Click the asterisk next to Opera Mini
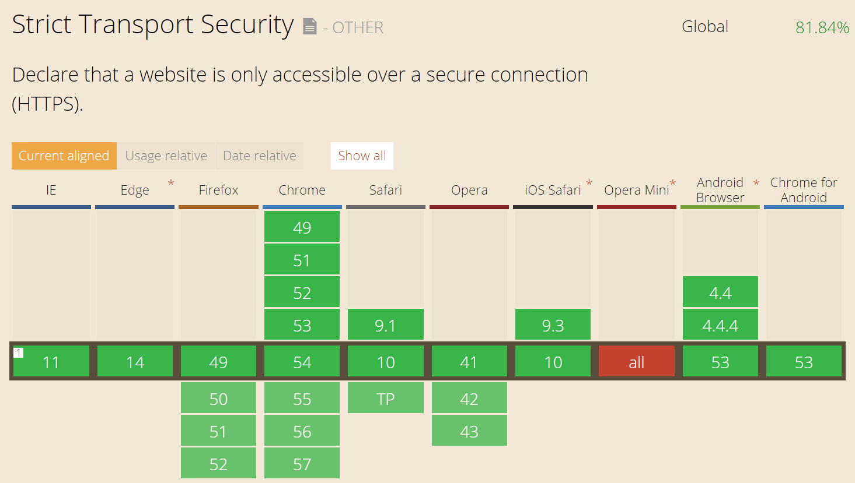The image size is (855, 483). point(674,182)
